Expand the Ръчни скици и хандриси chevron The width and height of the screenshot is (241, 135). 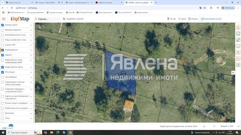click(x=31, y=103)
